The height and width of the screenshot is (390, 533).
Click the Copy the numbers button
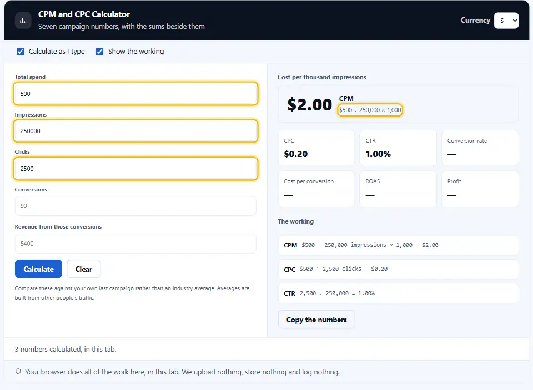316,320
